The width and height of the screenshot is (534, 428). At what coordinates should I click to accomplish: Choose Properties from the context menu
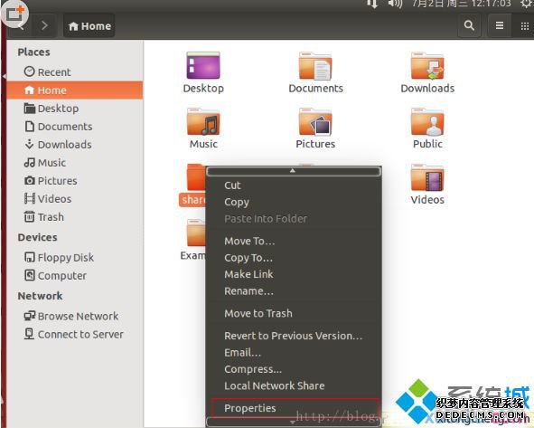(250, 408)
